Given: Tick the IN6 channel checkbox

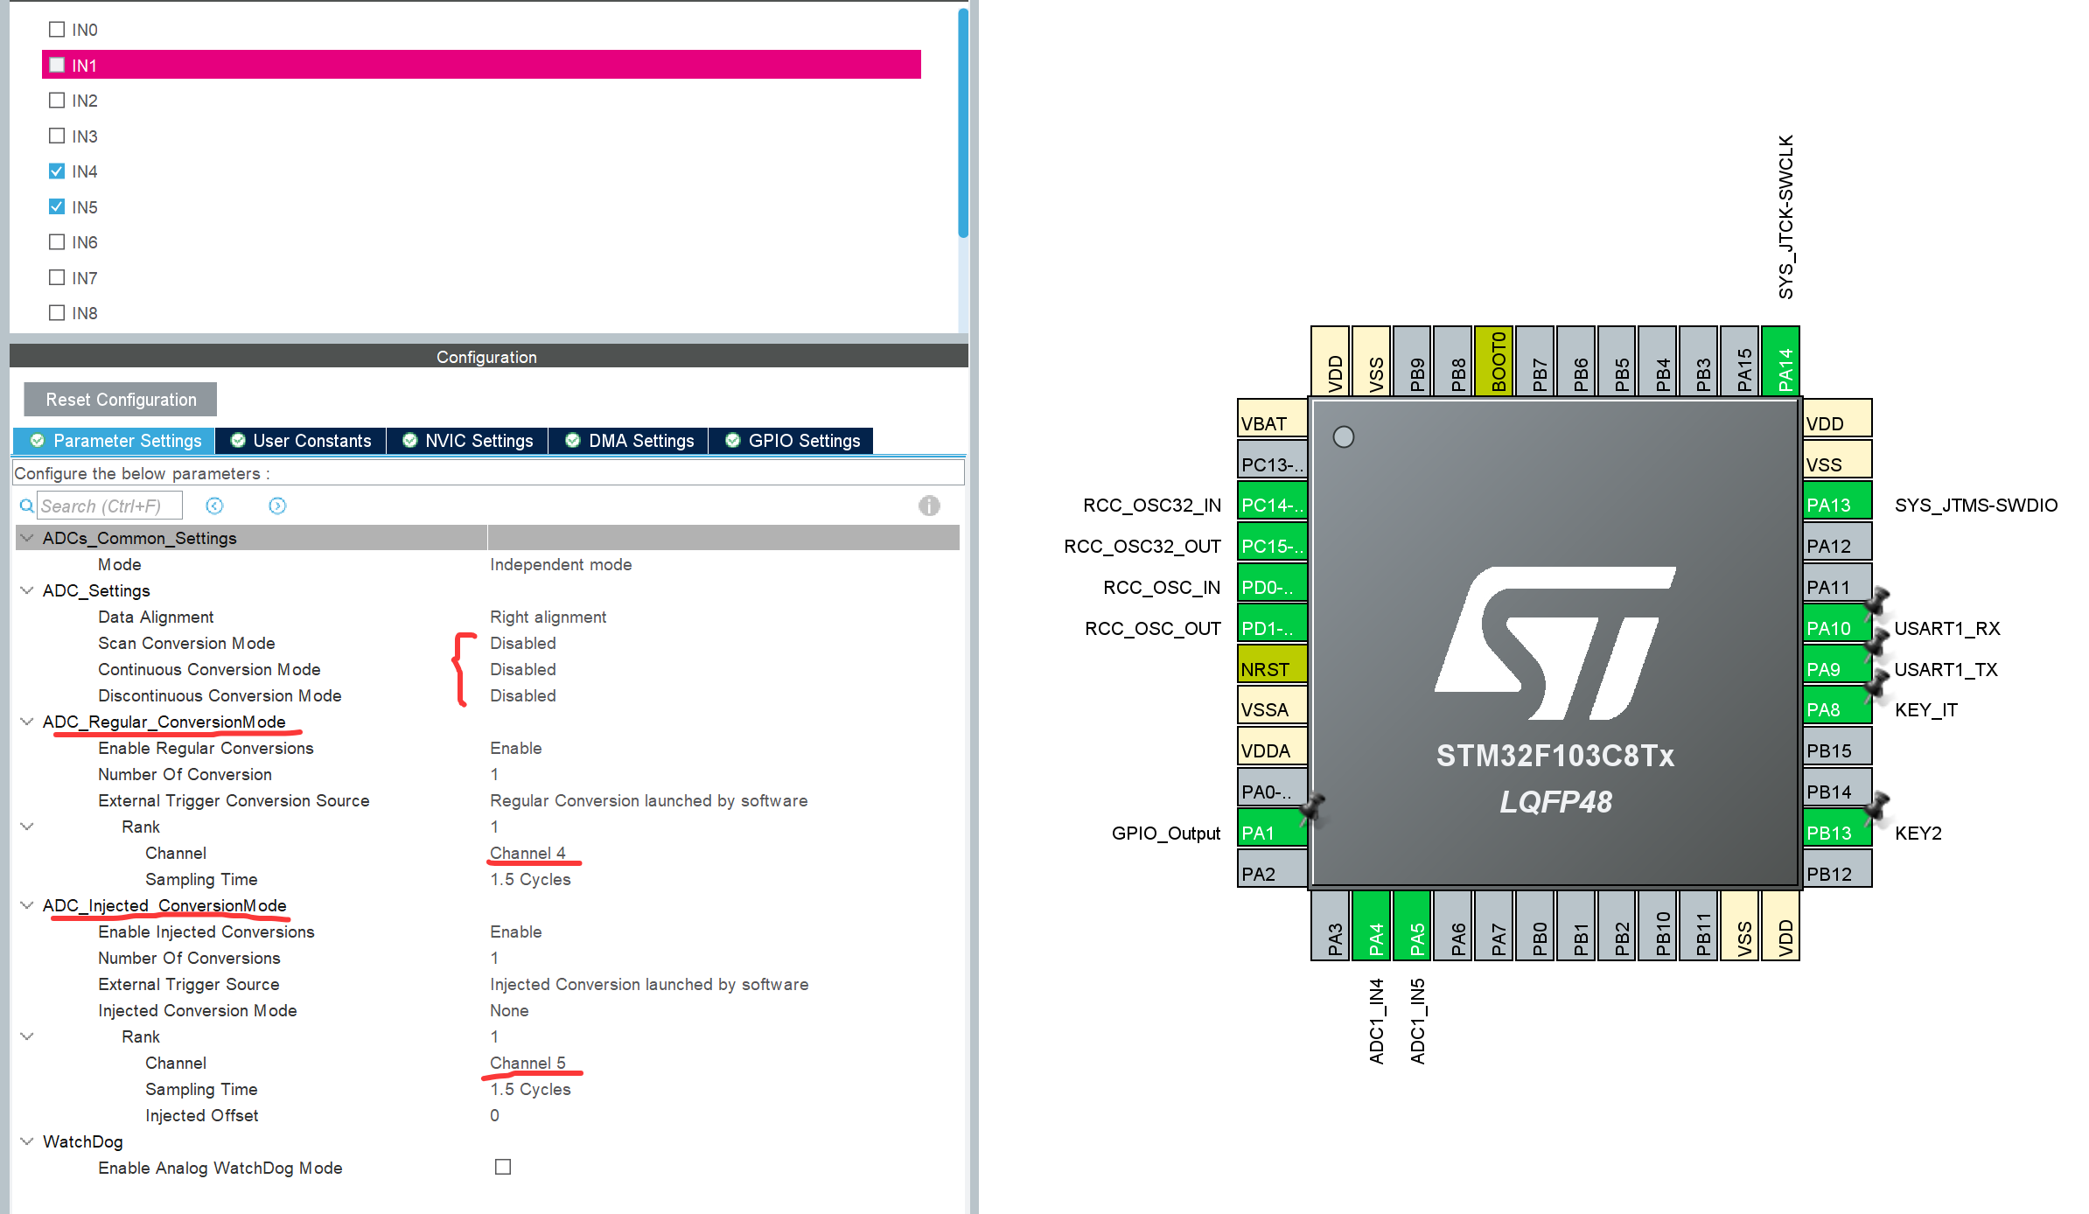Looking at the screenshot, I should click(57, 241).
